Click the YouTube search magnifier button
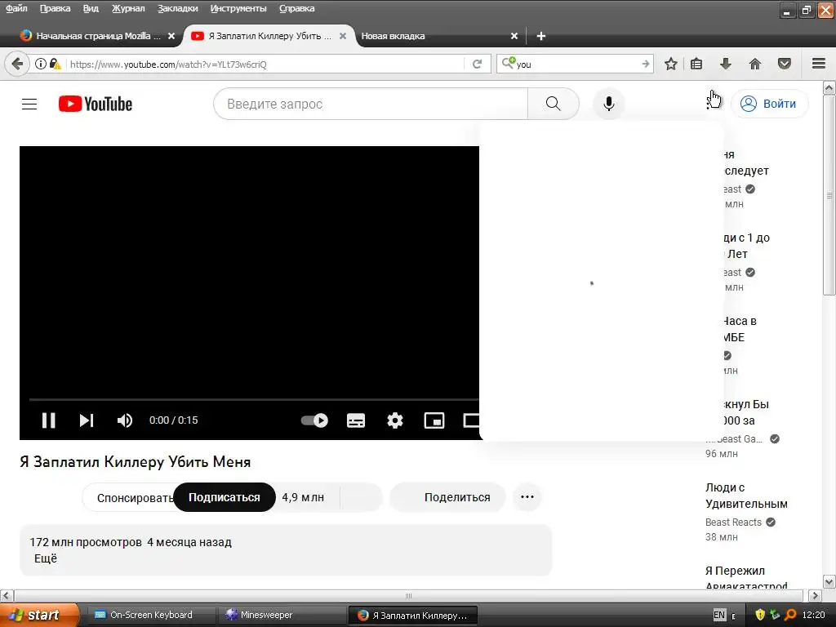Viewport: 836px width, 627px height. coord(553,104)
